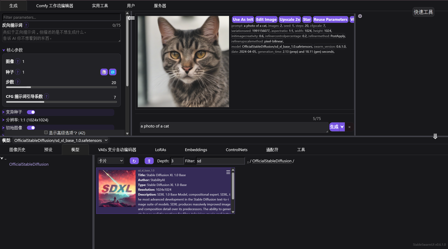Switch to the 生成 top tab

[x=13, y=6]
